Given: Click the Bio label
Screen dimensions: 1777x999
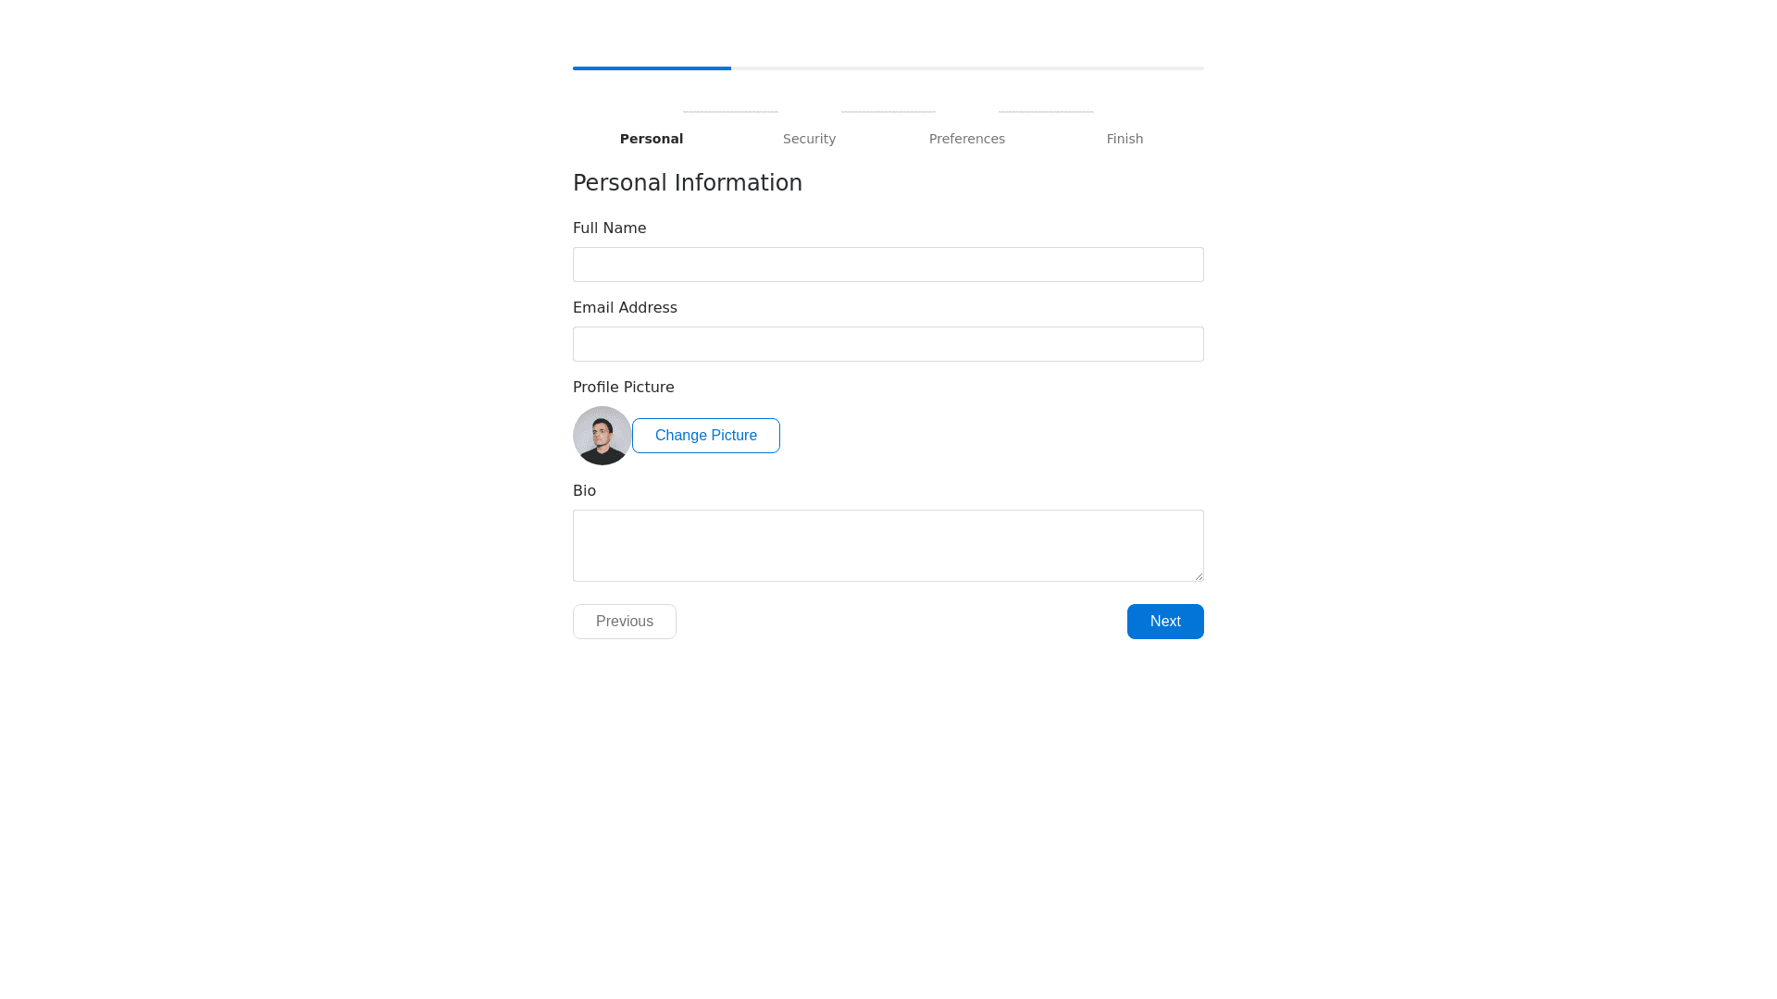Looking at the screenshot, I should [584, 491].
